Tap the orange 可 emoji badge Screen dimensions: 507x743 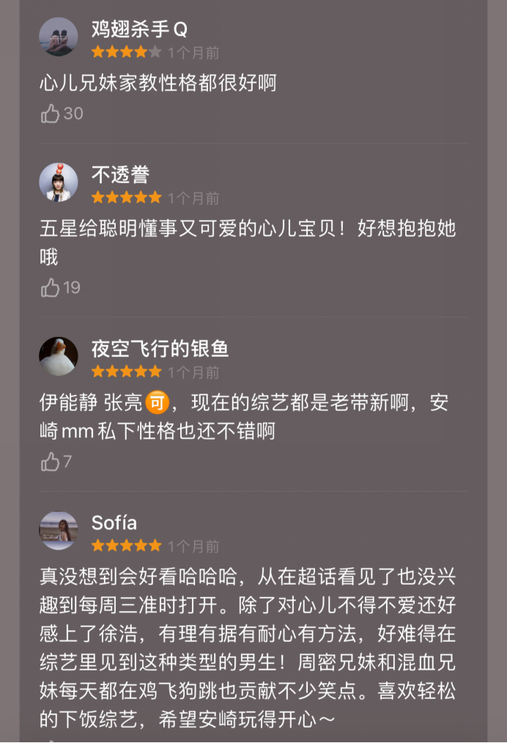tap(157, 402)
